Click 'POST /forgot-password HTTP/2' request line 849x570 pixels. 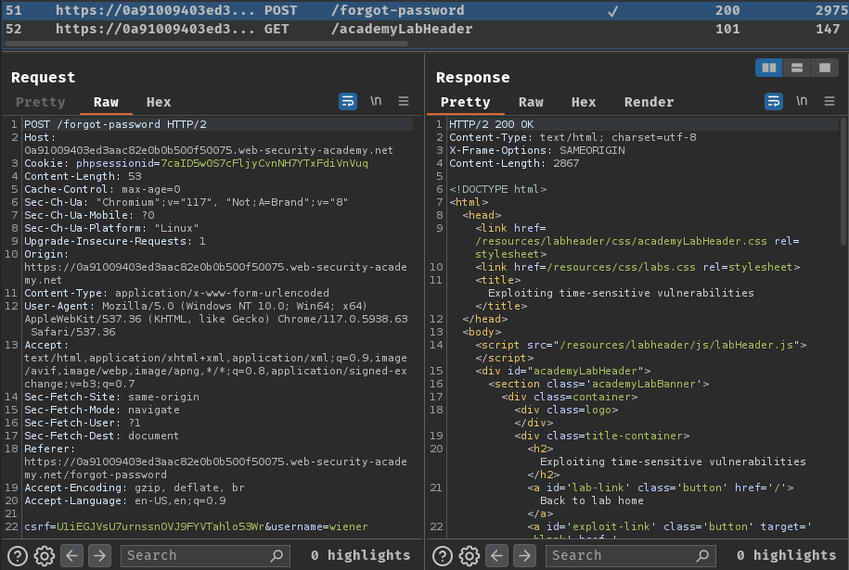point(115,124)
